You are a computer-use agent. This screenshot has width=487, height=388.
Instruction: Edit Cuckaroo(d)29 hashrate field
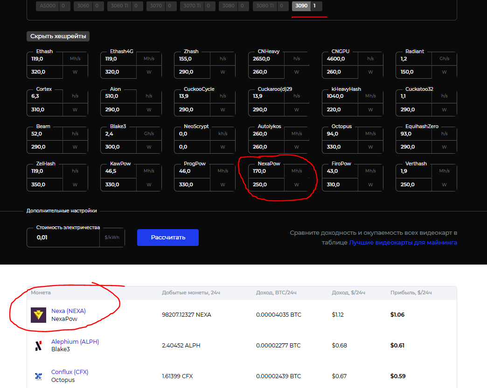(x=266, y=96)
